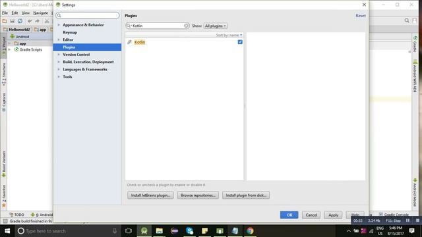Click Install JetBrains plugin button

(150, 196)
